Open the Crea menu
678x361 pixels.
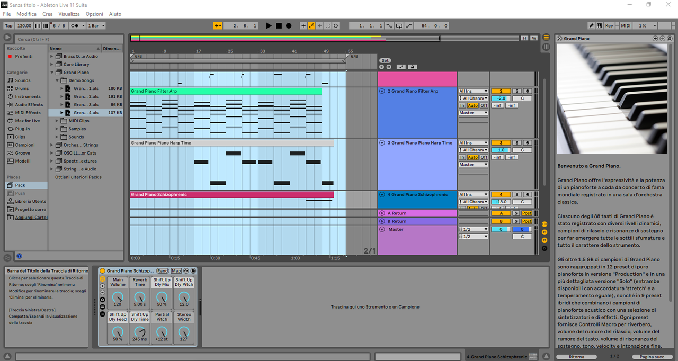tap(48, 14)
